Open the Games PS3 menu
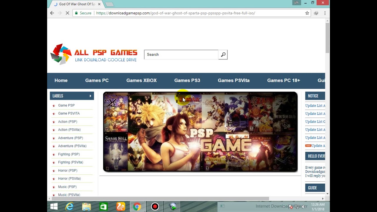 [x=187, y=80]
